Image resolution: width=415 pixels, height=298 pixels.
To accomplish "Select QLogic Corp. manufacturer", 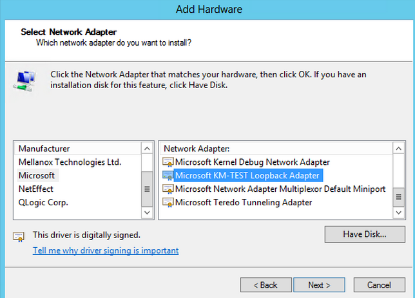I will tap(43, 203).
